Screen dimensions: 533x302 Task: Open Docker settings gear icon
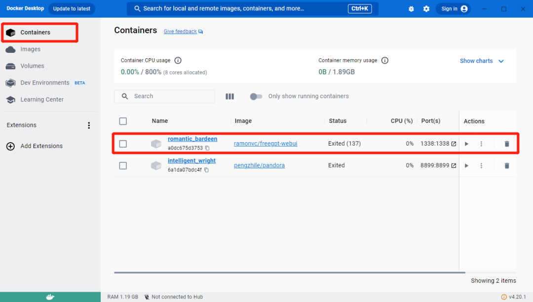click(x=426, y=9)
